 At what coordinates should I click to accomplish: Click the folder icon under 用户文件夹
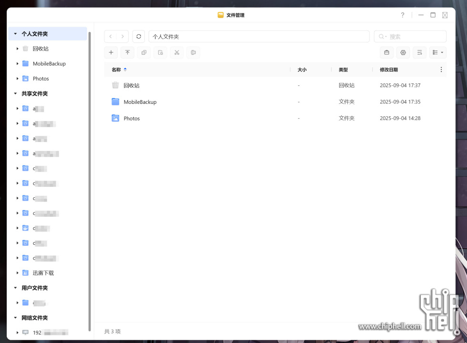tap(26, 303)
